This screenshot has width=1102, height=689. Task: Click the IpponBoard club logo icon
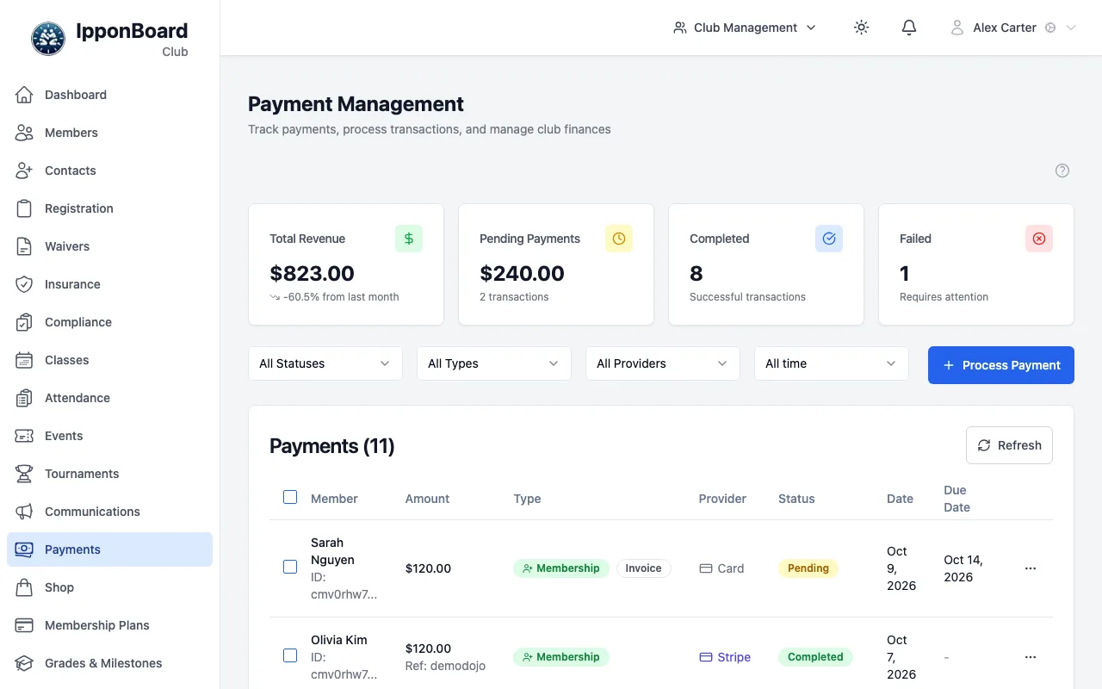[48, 39]
